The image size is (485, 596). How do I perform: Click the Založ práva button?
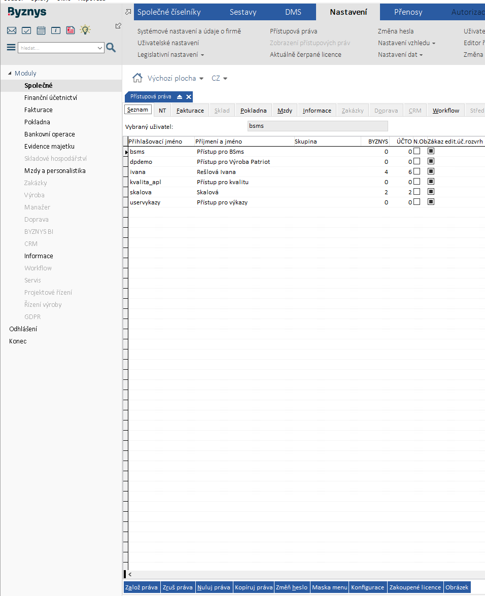point(142,587)
